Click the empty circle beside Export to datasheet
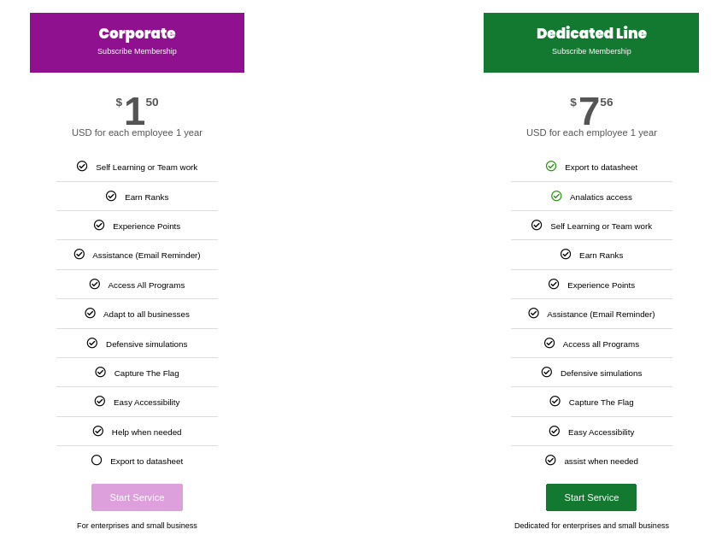Viewport: 728px width, 547px height. tap(97, 460)
